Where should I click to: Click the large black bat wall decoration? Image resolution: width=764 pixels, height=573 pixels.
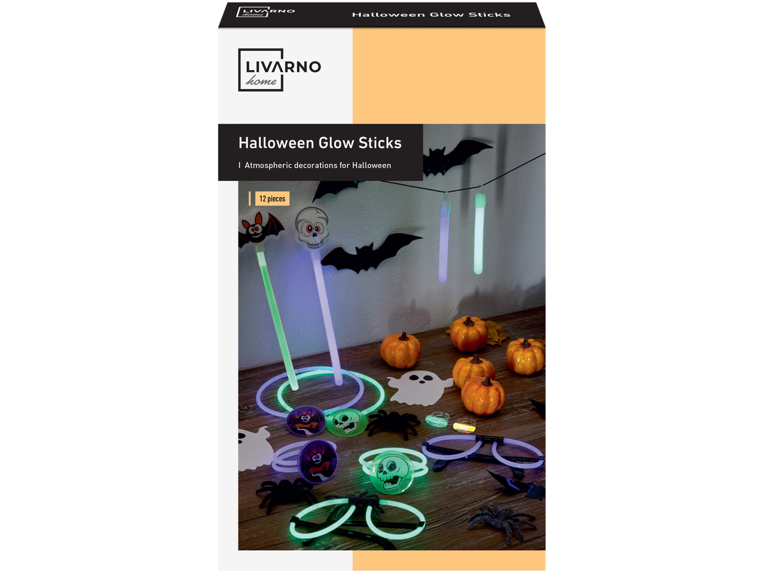pos(372,252)
